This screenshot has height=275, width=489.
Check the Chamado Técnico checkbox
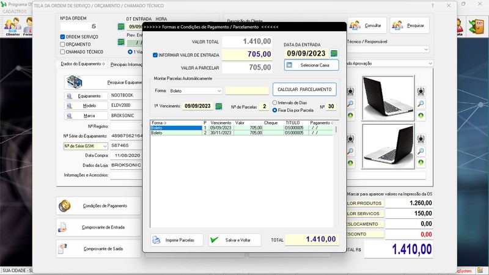pyautogui.click(x=62, y=52)
